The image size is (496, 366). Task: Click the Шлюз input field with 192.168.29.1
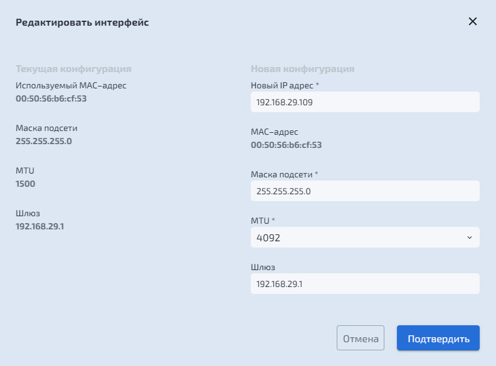[x=365, y=283]
